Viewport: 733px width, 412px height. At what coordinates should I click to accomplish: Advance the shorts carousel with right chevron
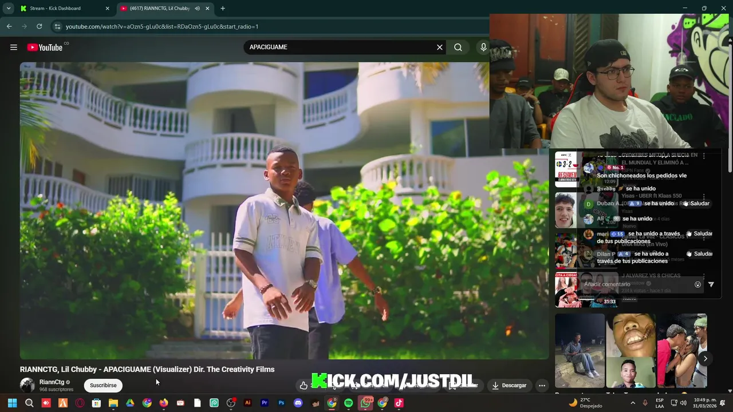706,359
